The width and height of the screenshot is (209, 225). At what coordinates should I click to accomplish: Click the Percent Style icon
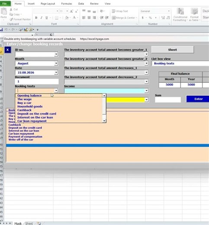coord(150,18)
